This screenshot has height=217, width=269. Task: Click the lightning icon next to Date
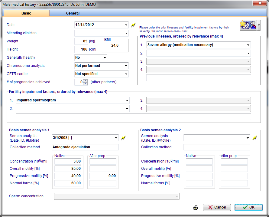point(133,25)
